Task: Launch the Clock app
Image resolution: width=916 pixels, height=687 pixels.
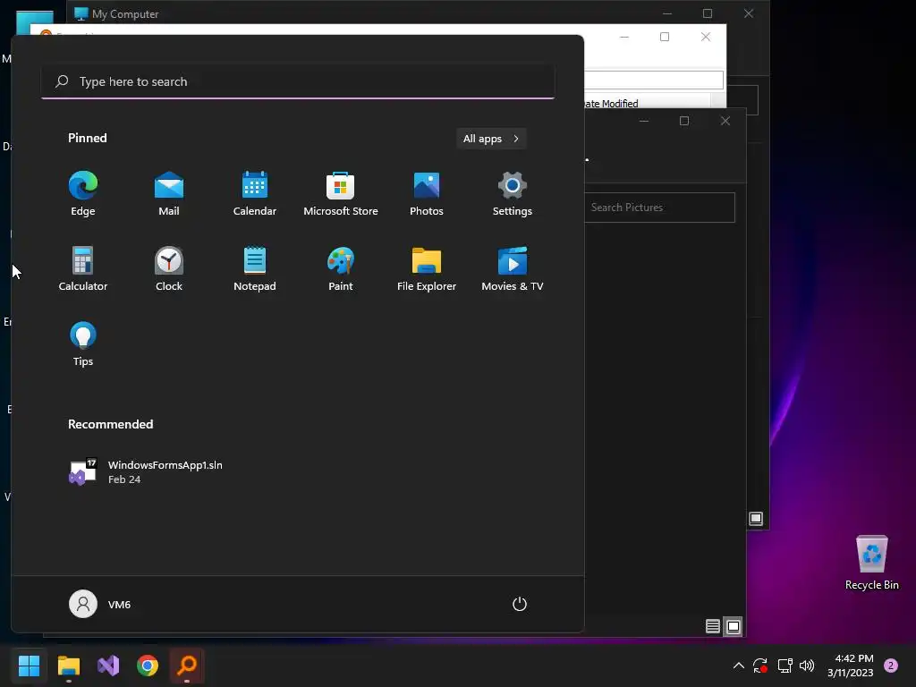Action: [169, 268]
